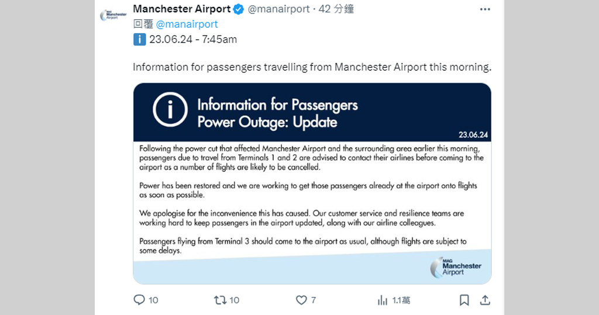Click the Manchester Airport profile avatar
This screenshot has width=599, height=315.
[112, 15]
